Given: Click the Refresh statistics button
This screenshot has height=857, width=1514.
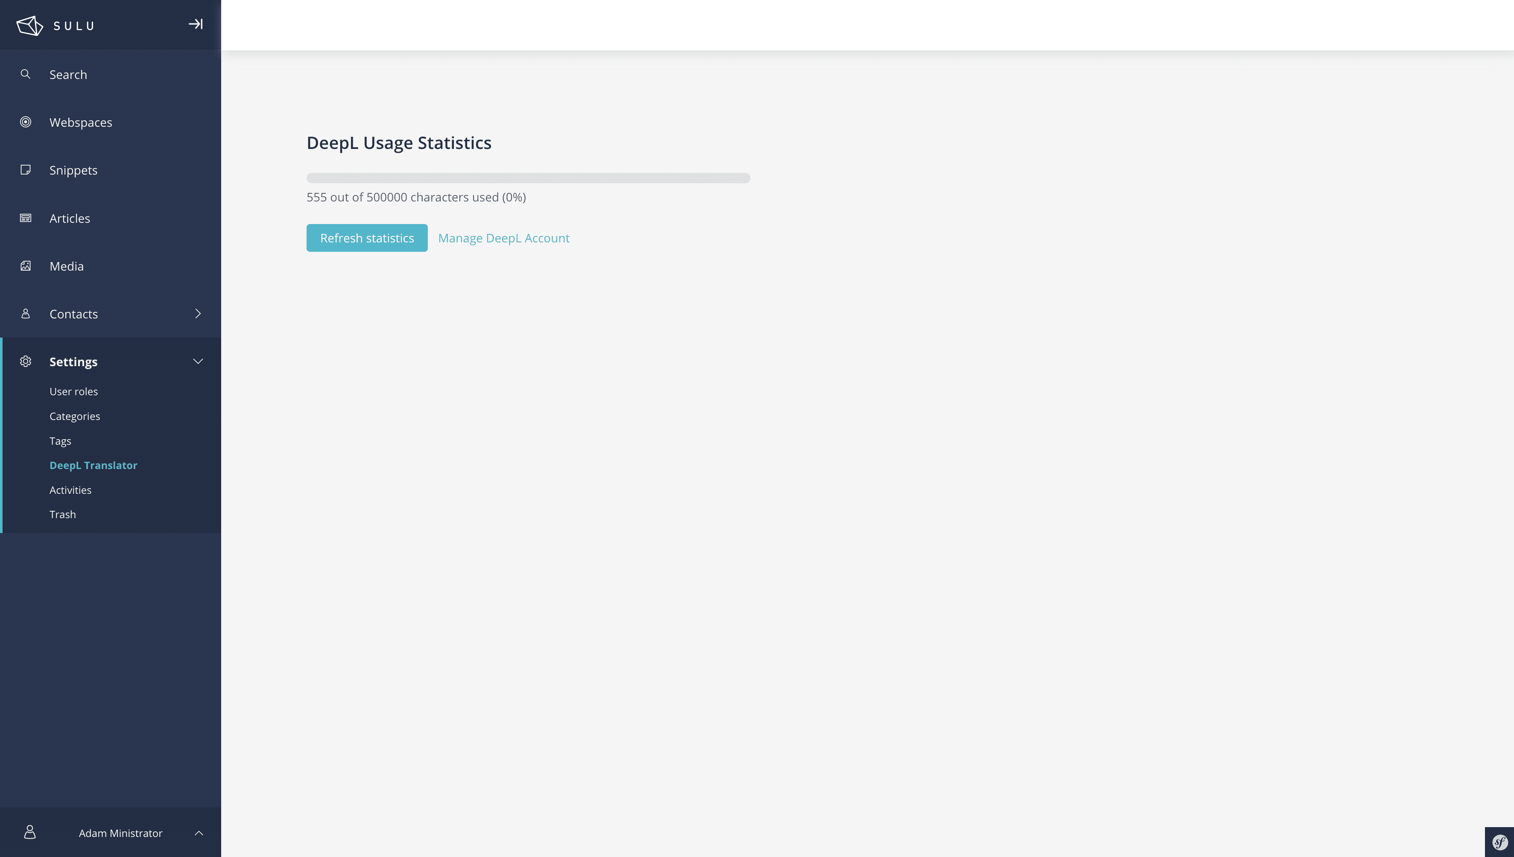Looking at the screenshot, I should pos(366,238).
